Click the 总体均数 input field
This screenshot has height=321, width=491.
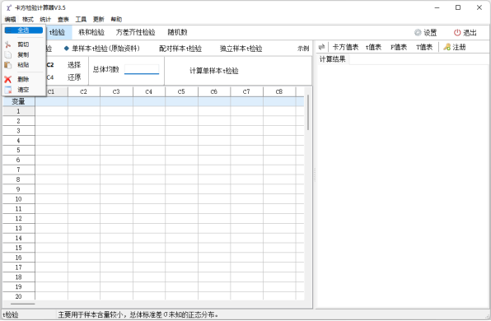coord(142,69)
